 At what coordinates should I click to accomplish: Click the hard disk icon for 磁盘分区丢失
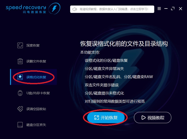click(20, 125)
